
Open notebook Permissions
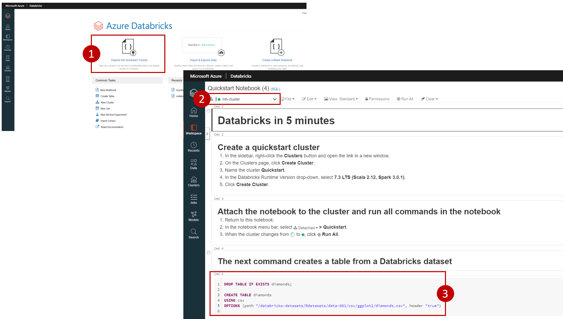point(377,99)
